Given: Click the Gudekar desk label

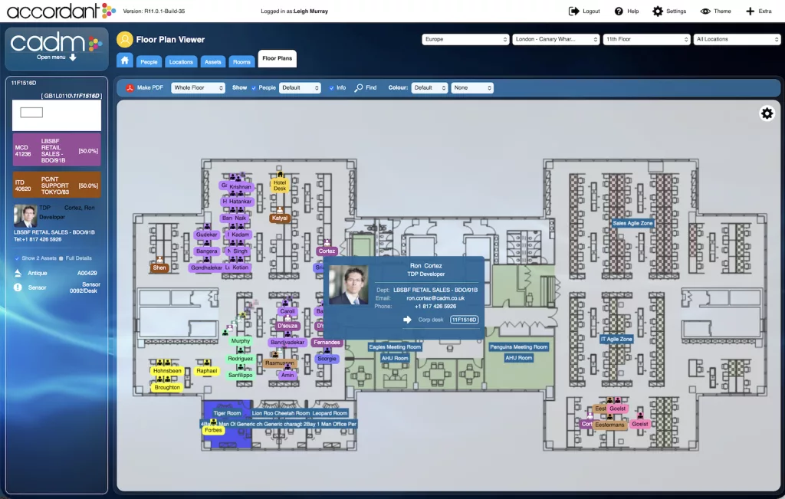Looking at the screenshot, I should 206,235.
